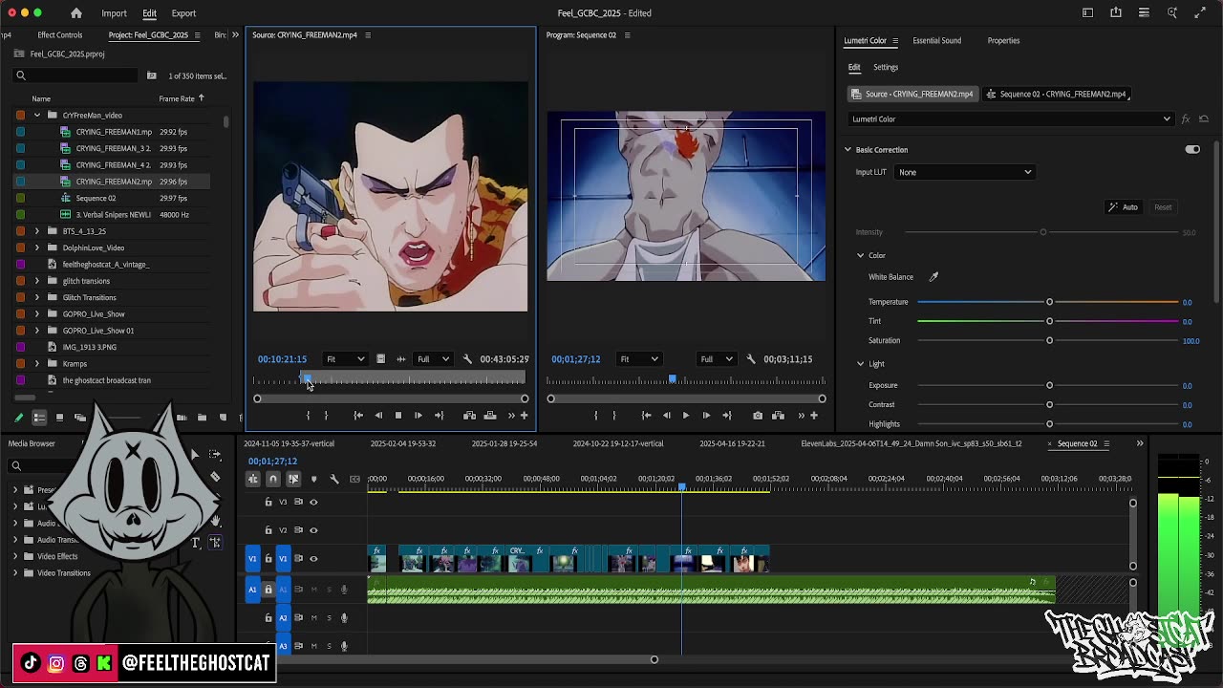Viewport: 1223px width, 688px height.
Task: Collapse the Basic Correction section
Action: click(x=848, y=150)
